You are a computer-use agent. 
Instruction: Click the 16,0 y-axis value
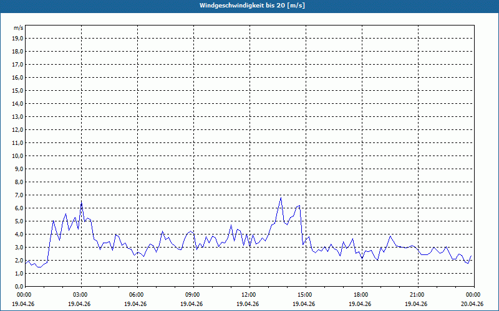(17, 77)
